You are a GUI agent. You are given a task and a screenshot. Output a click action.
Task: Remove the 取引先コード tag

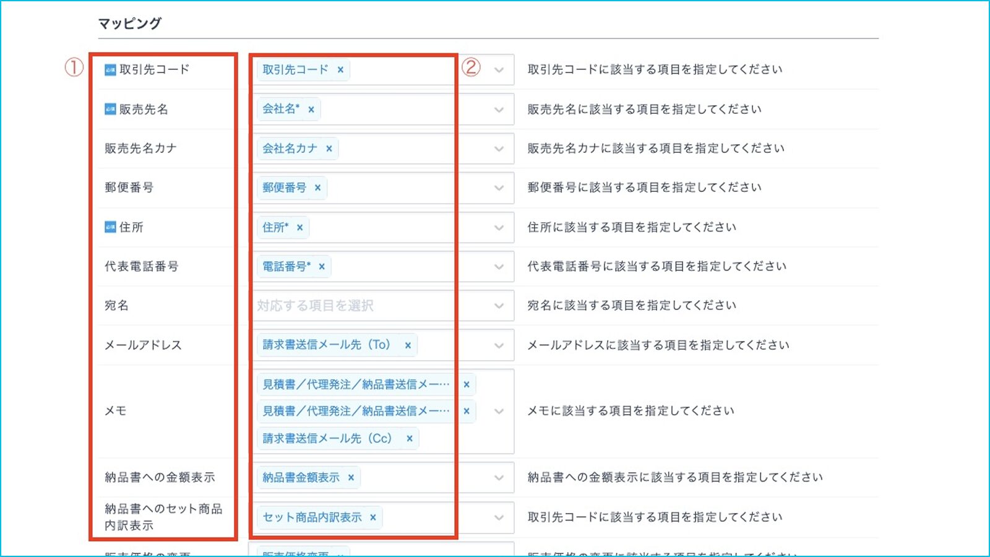tap(340, 70)
